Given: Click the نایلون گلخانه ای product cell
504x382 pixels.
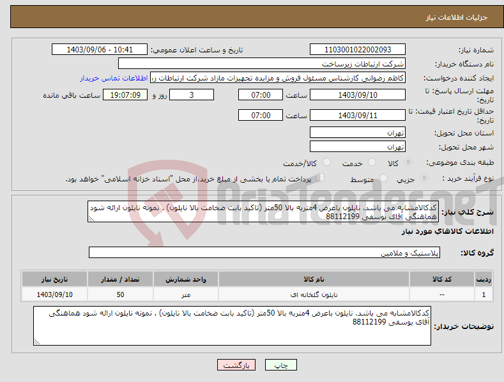Looking at the screenshot, I should pos(314,294).
